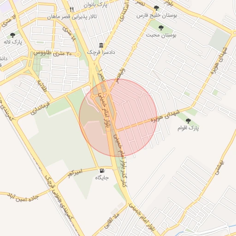236x236 pixels.
Task: Click the tree icon of پارک لاله
Action: coord(12,35)
